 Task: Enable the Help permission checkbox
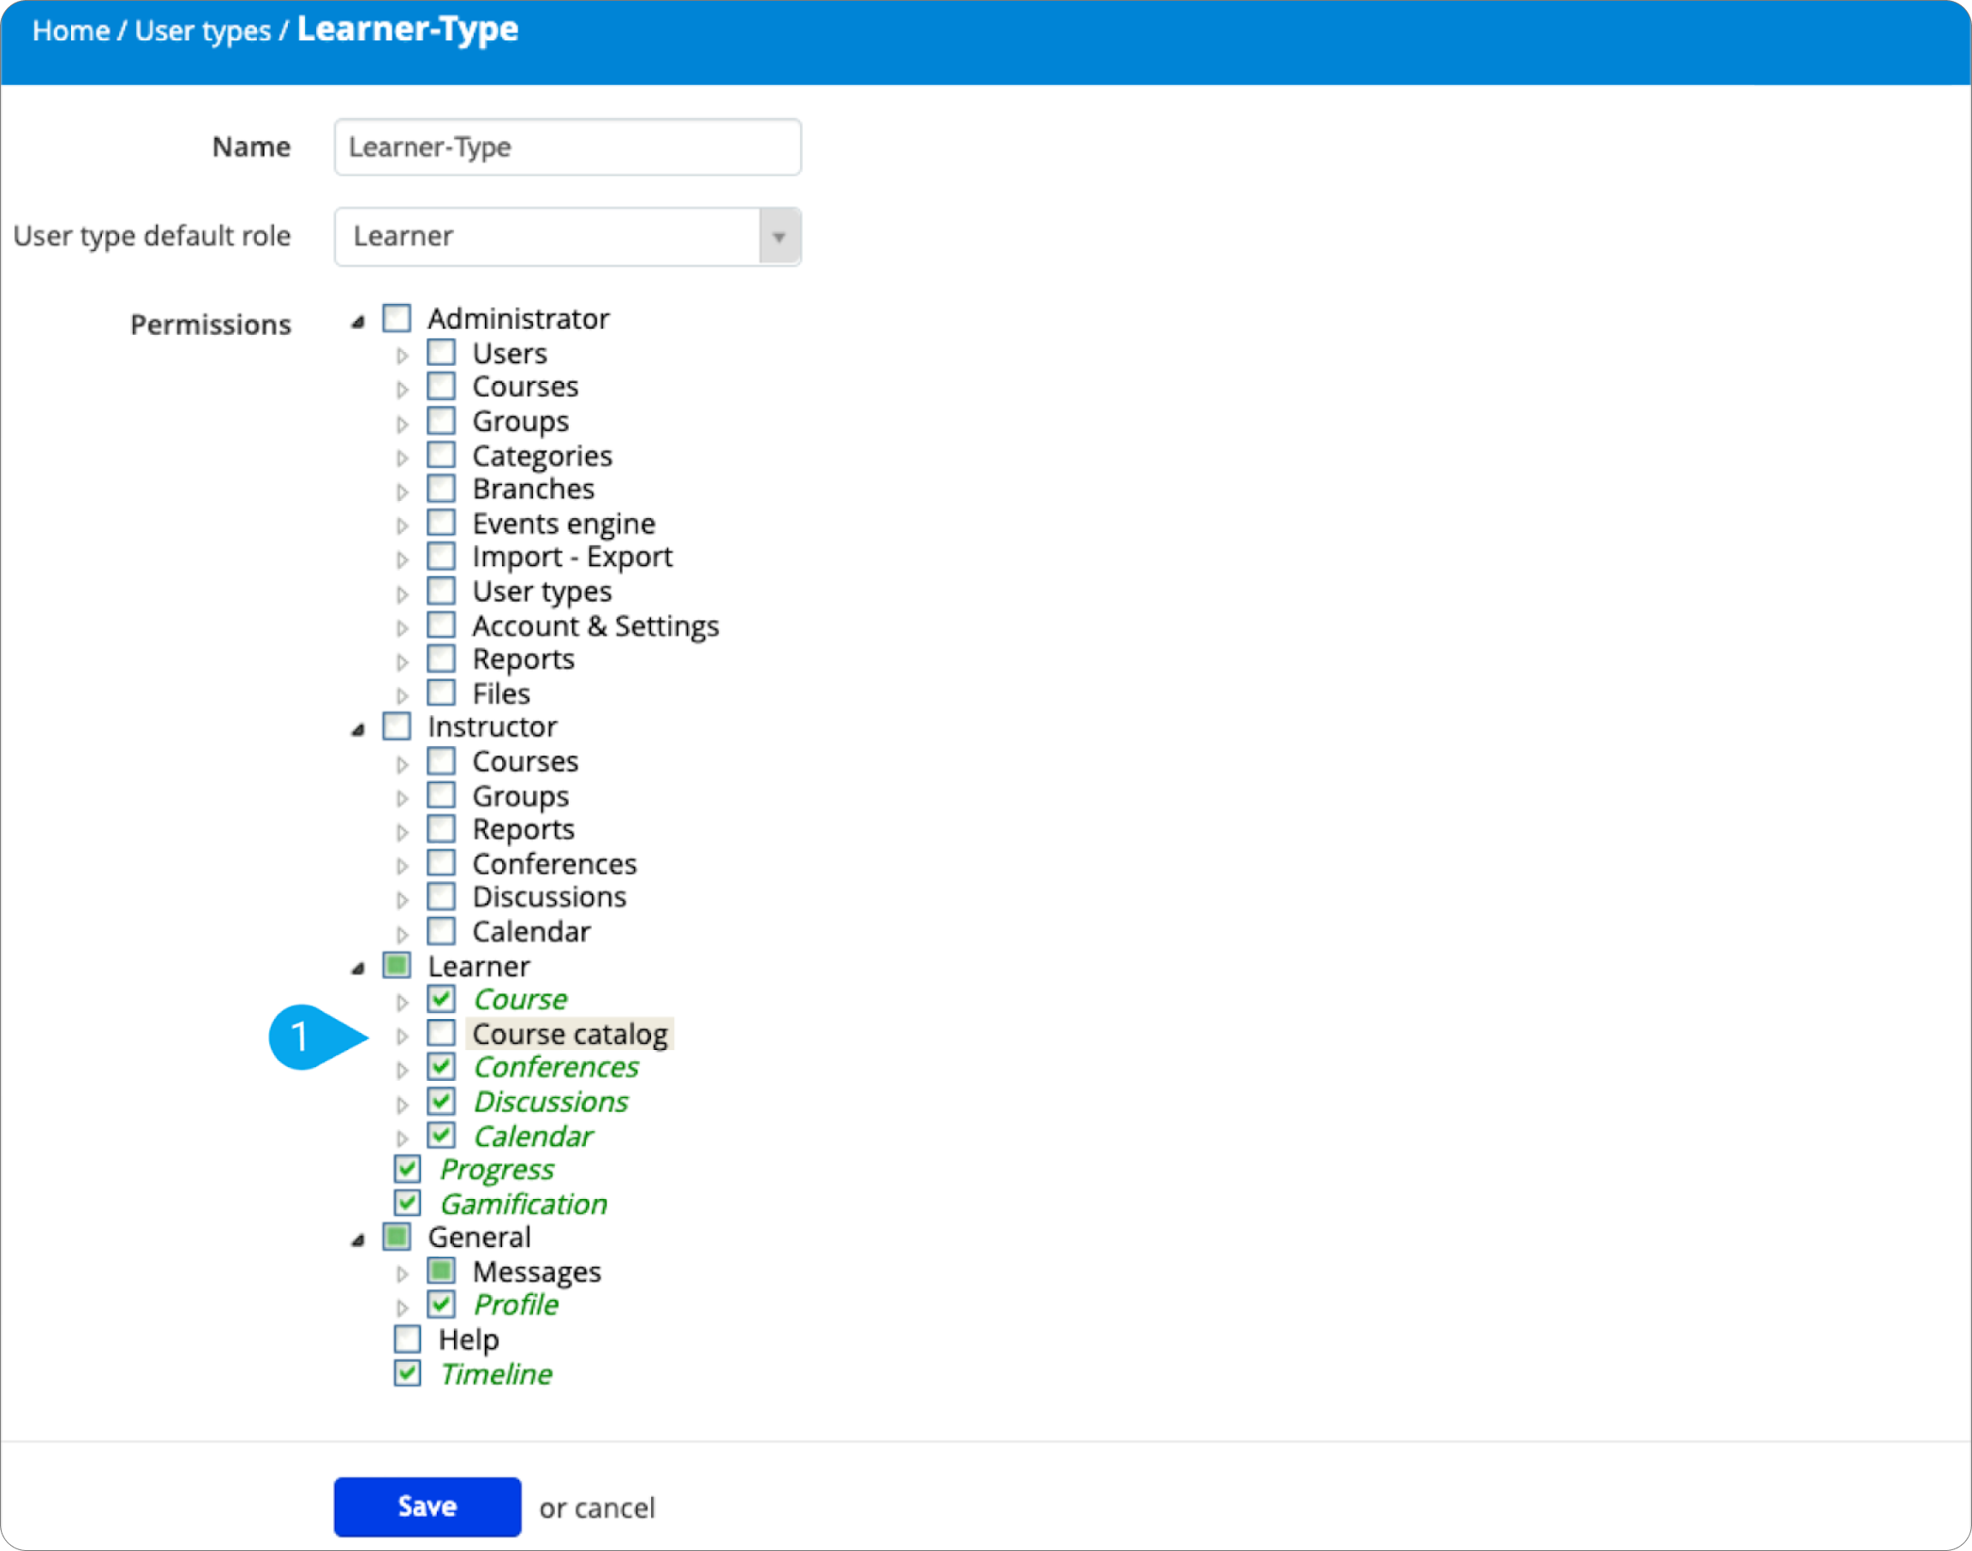407,1339
